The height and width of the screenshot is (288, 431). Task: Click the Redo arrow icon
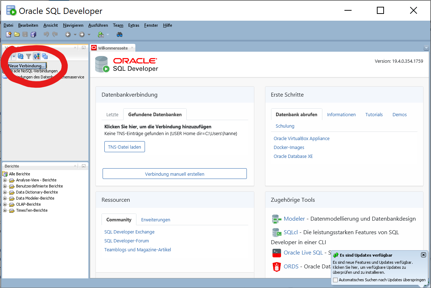(55, 35)
